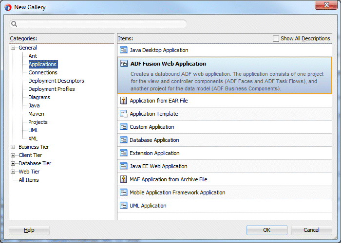The height and width of the screenshot is (243, 341).
Task: Select the Connections category
Action: (43, 72)
